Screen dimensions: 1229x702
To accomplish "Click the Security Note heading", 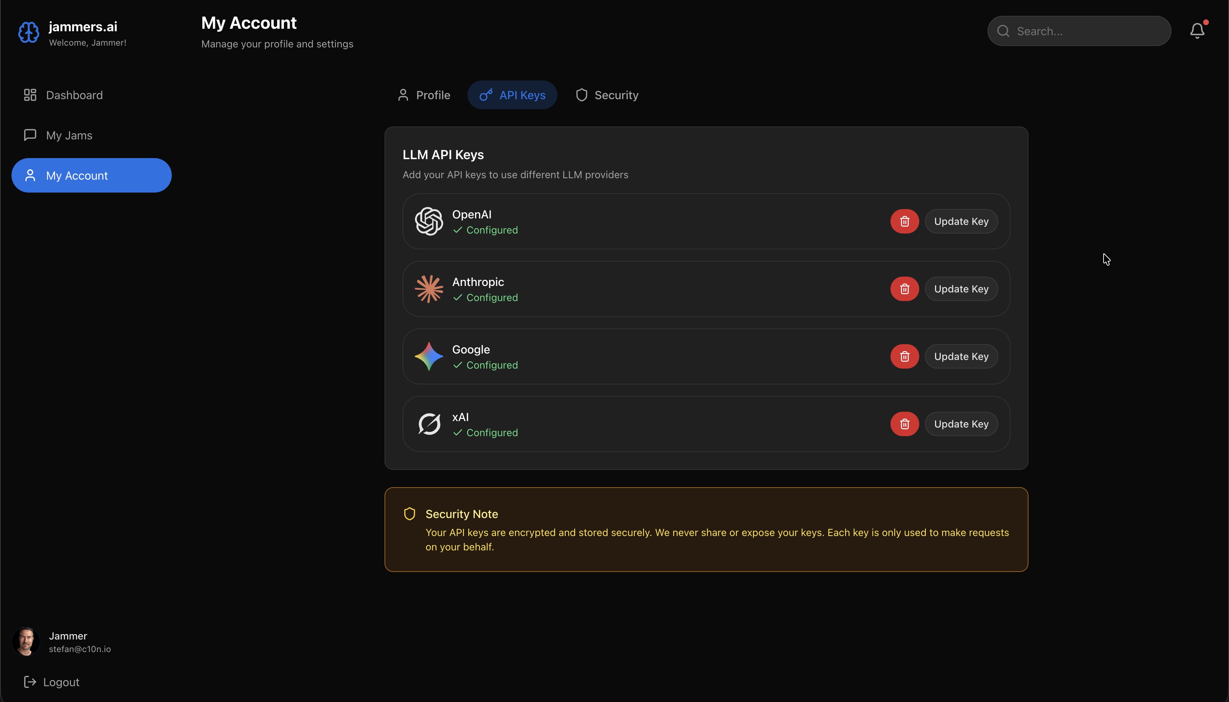I will pos(461,514).
